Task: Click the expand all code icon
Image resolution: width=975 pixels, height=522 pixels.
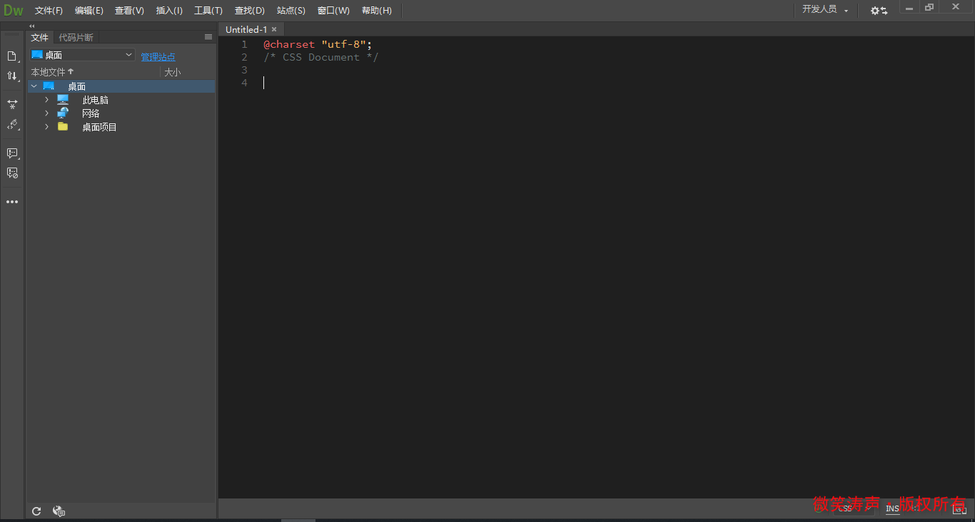Action: [x=12, y=104]
